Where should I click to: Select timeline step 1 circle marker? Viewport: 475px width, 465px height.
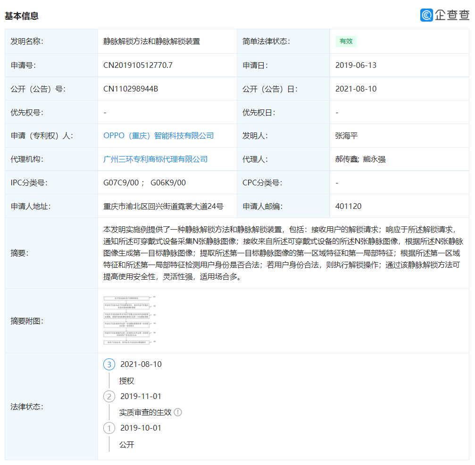tap(109, 428)
